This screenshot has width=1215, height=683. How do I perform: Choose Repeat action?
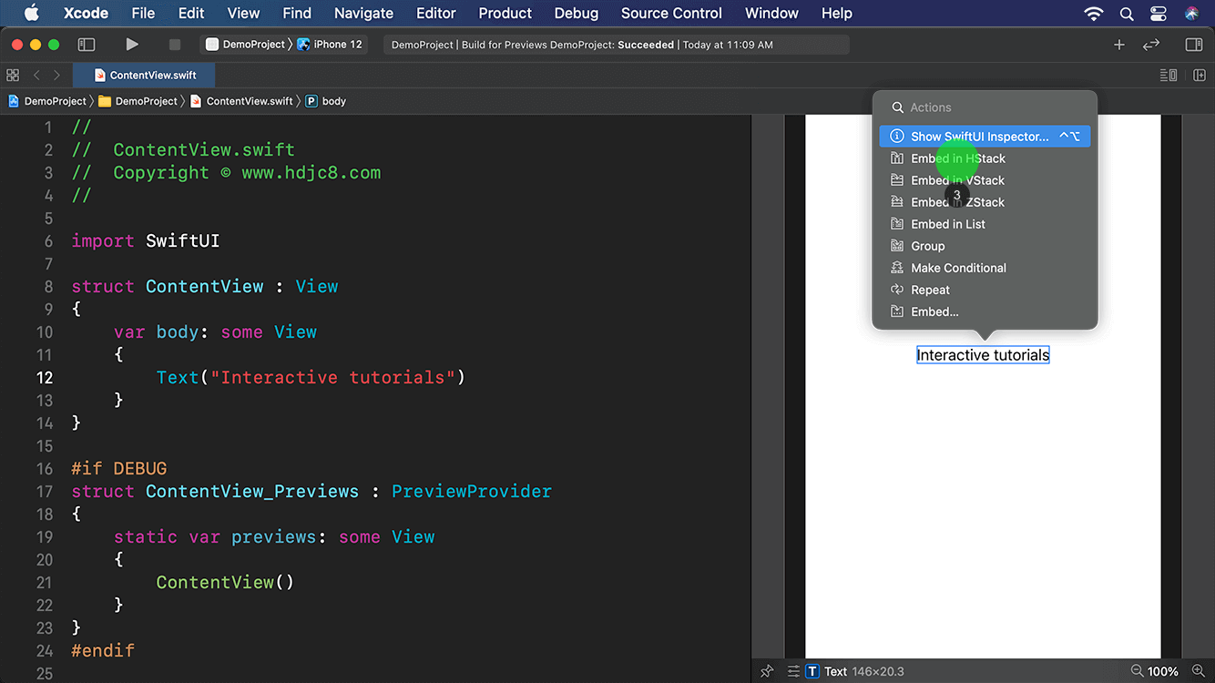point(985,290)
